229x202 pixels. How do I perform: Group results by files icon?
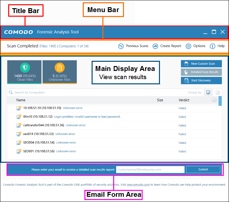pos(217,93)
